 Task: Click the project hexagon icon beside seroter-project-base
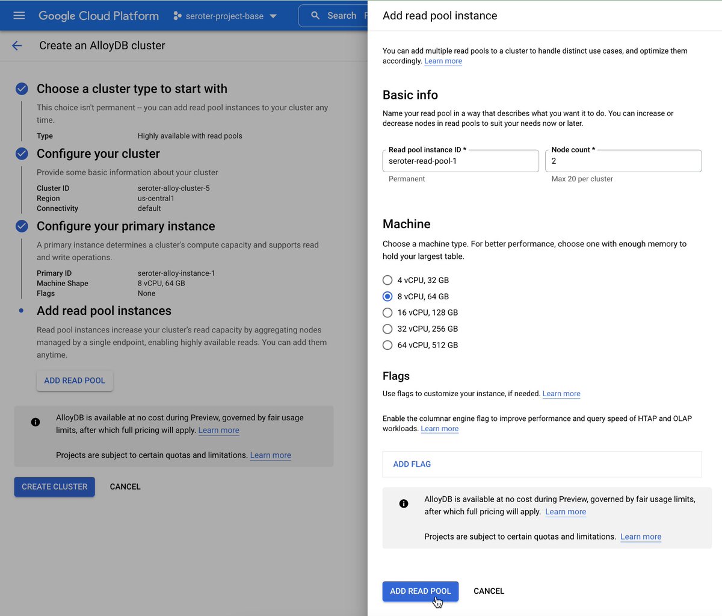(177, 16)
